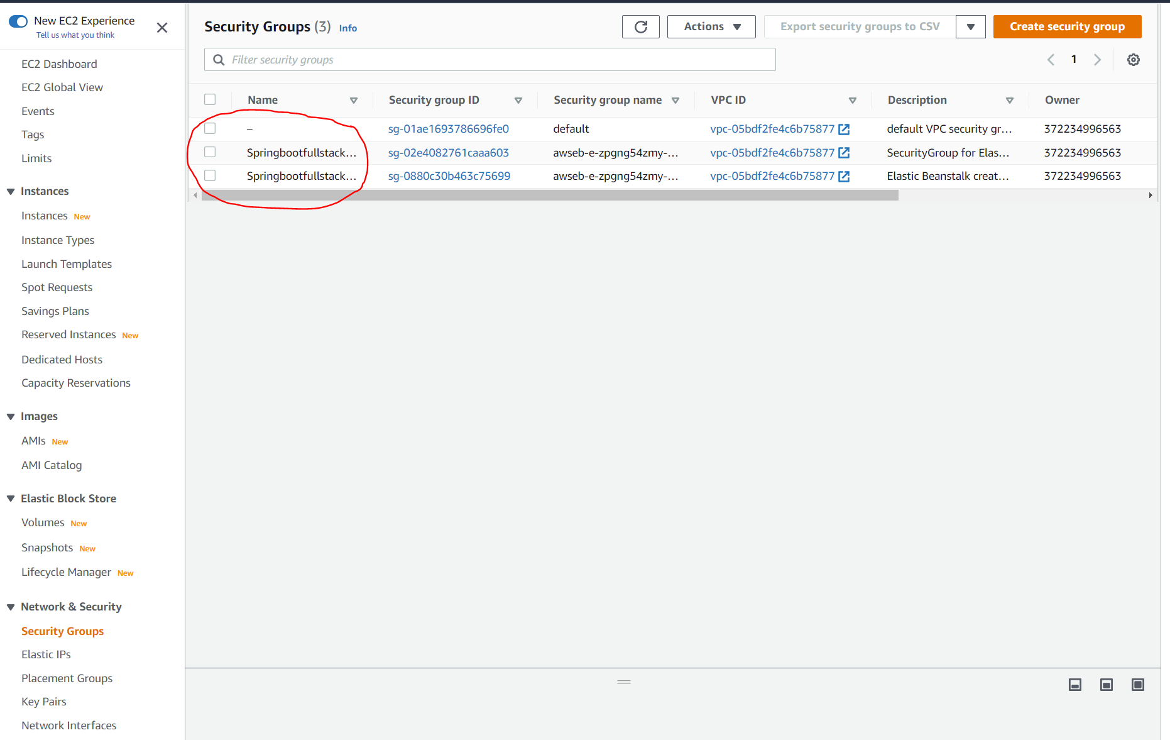Collapse the Network & Security section
The image size is (1170, 740).
coord(11,607)
